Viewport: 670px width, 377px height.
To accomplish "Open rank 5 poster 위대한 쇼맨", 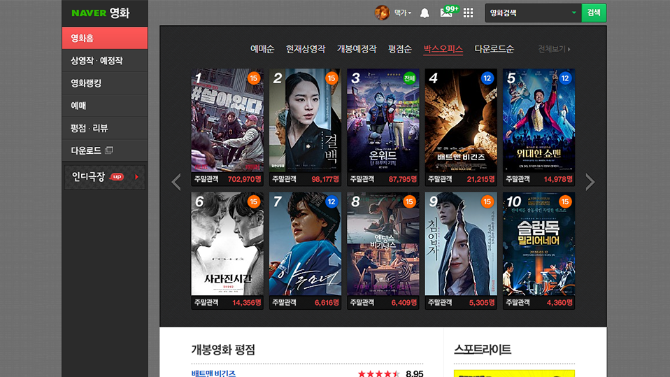I will (539, 120).
